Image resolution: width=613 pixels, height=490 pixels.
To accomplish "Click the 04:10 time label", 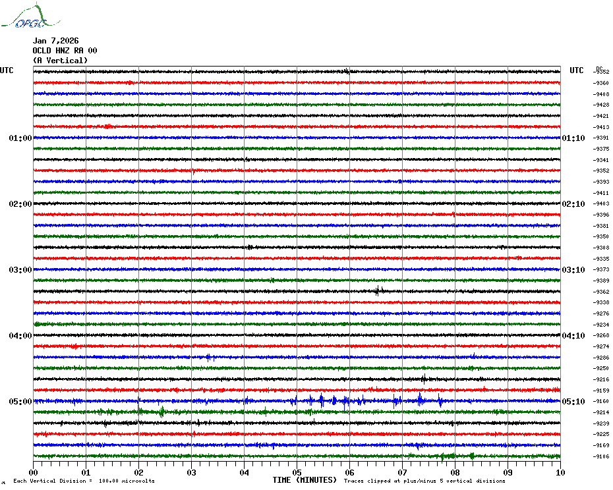I will coord(573,336).
